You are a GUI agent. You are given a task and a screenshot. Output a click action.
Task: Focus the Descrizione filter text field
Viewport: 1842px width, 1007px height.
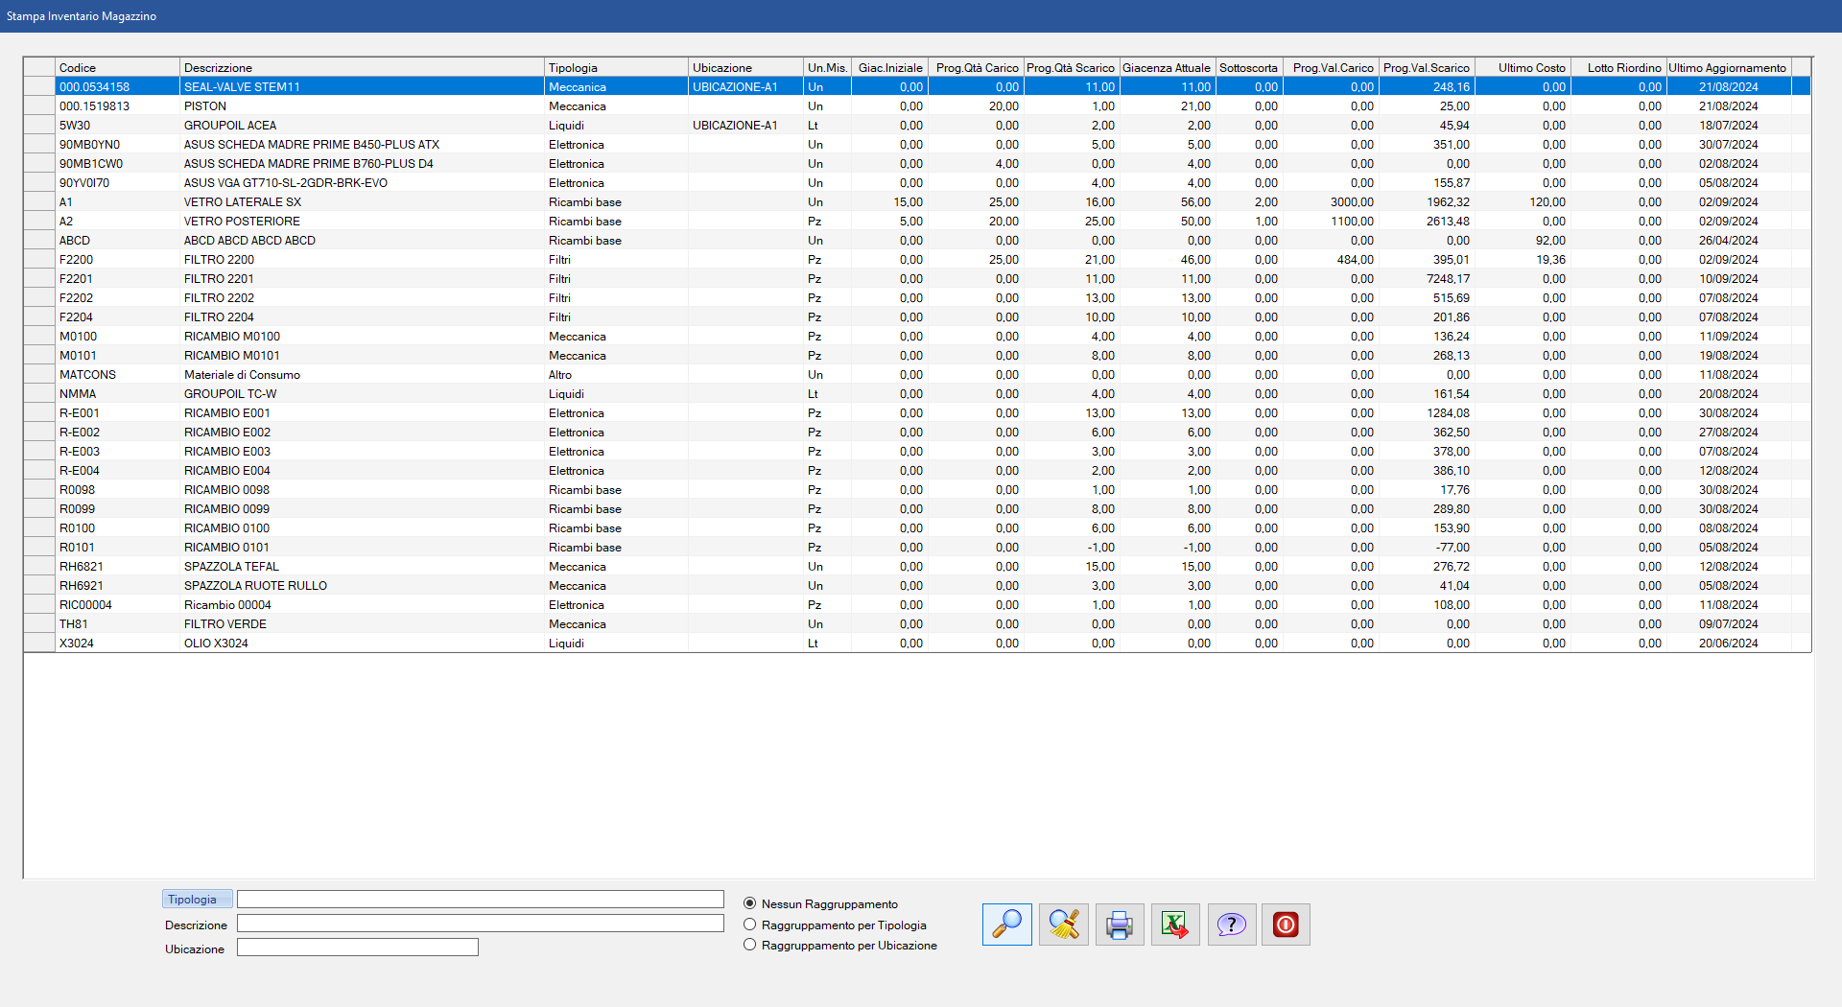(x=480, y=924)
